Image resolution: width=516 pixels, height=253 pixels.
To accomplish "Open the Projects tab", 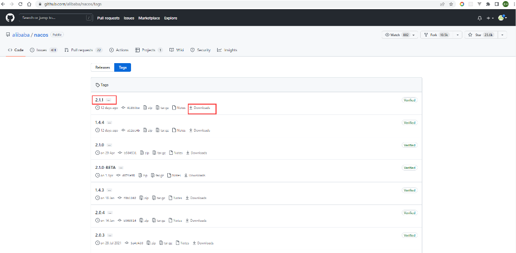I will coord(149,50).
